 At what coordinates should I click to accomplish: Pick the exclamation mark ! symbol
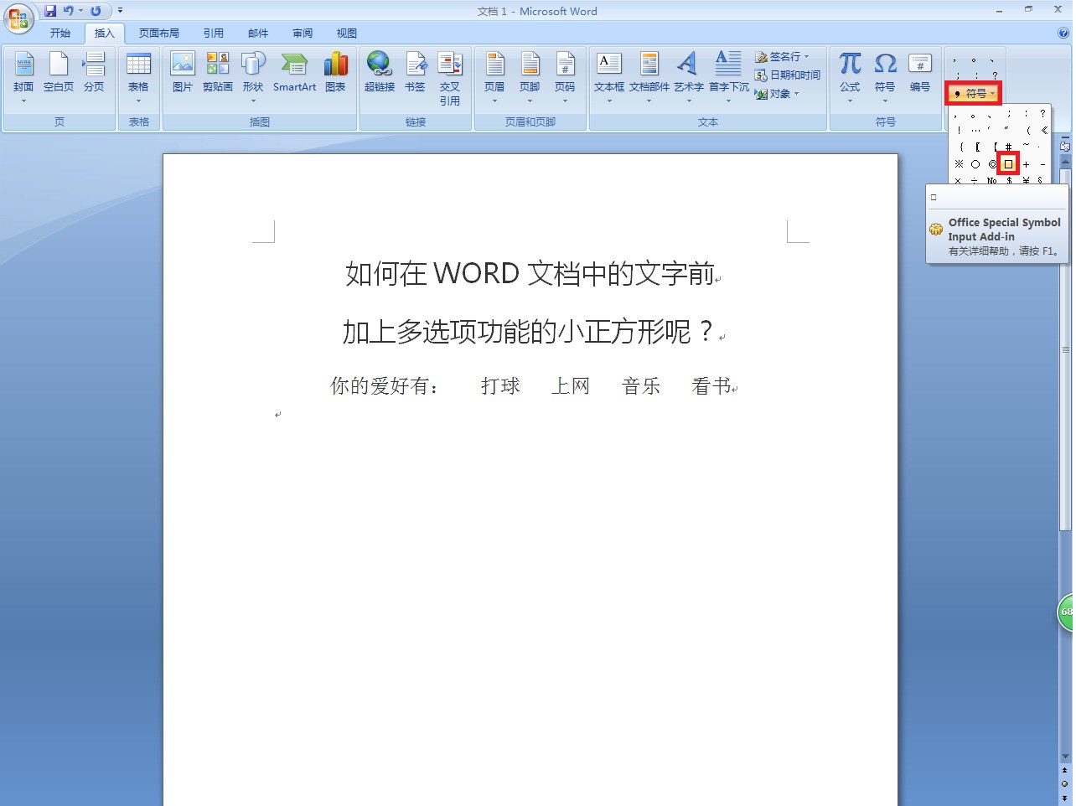click(x=959, y=131)
